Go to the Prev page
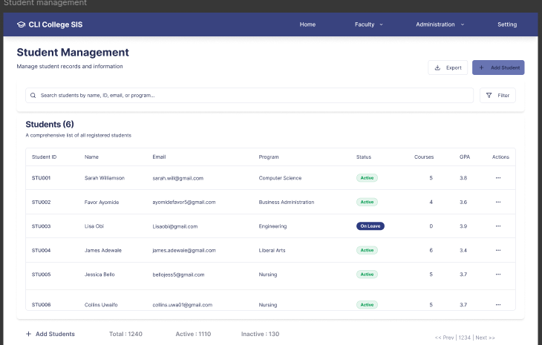542x345 pixels. point(445,338)
